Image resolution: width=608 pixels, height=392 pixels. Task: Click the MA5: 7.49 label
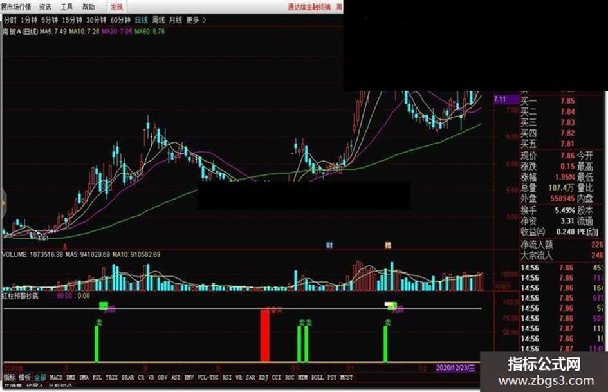(x=53, y=32)
